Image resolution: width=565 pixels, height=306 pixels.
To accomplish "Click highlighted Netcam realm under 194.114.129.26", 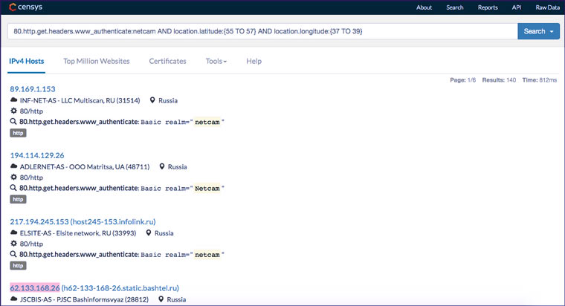I will pyautogui.click(x=207, y=189).
